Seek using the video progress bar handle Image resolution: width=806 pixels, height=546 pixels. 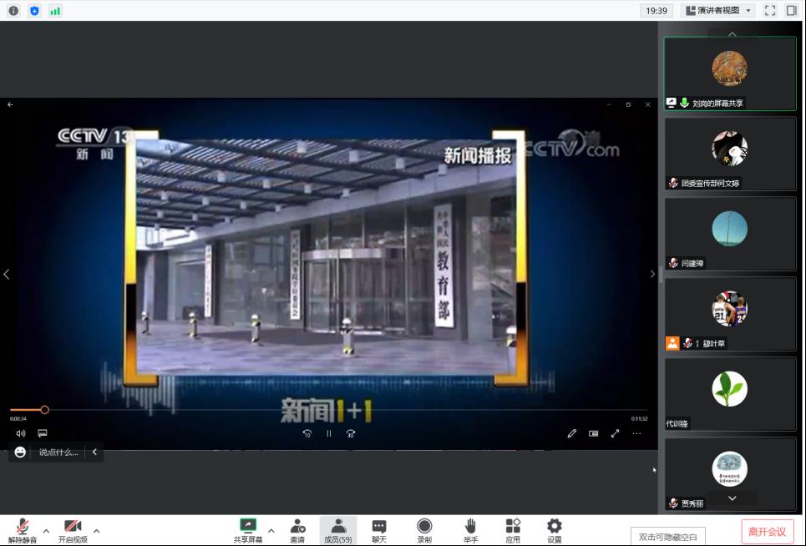pyautogui.click(x=45, y=409)
